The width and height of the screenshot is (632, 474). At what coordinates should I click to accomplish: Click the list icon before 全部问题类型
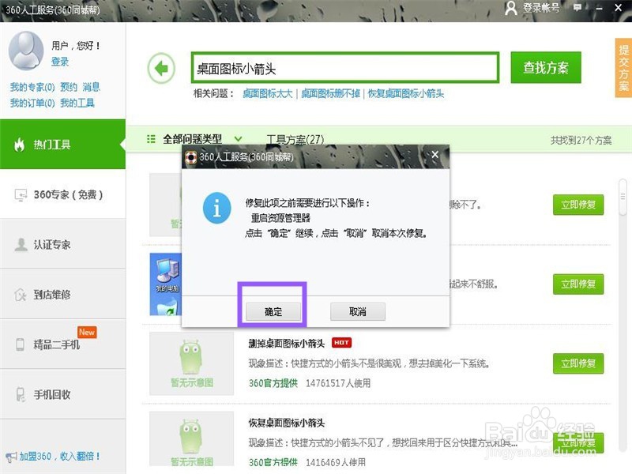[x=151, y=137]
